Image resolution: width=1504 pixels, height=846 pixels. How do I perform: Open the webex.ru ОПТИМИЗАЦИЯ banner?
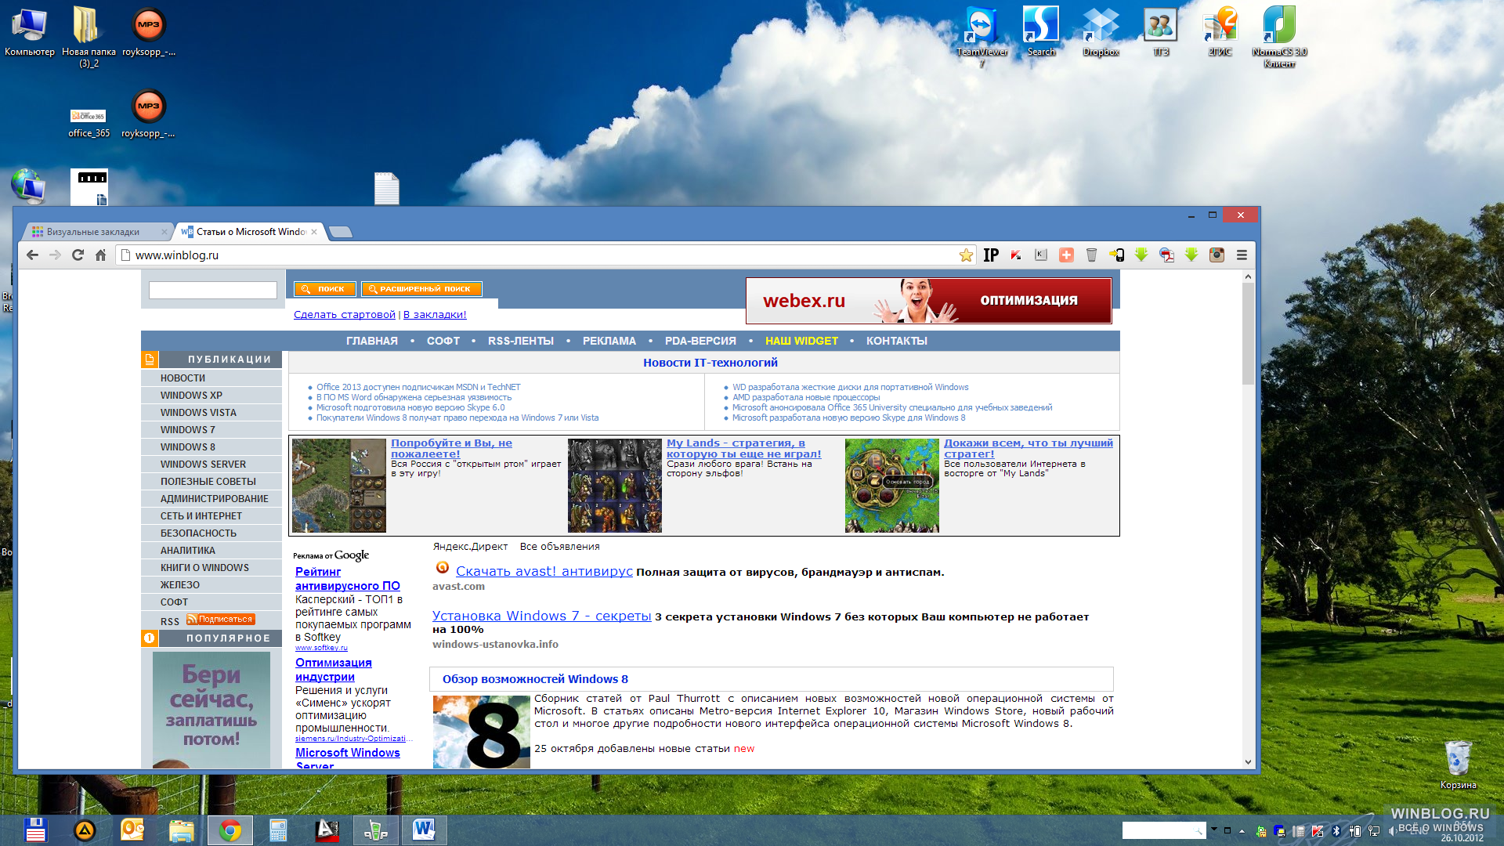[928, 301]
